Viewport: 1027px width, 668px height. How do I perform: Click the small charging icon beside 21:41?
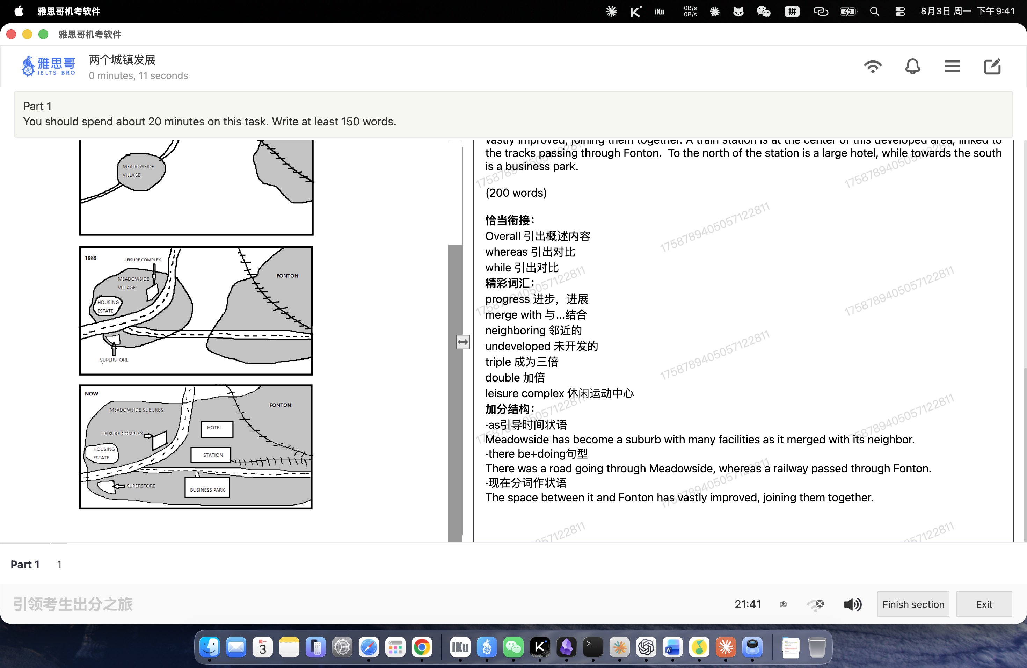click(x=783, y=604)
